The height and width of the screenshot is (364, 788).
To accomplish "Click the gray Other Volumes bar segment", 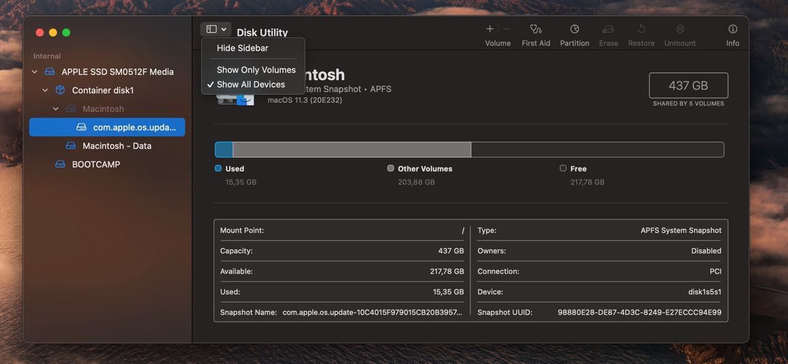I will point(352,150).
